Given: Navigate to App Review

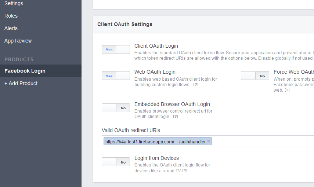Looking at the screenshot, I should [18, 41].
